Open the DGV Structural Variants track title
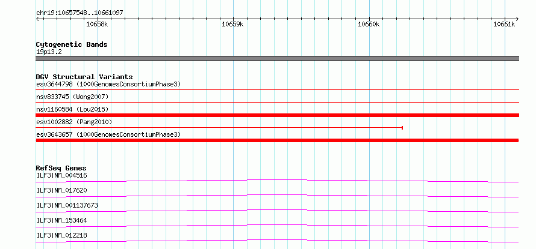This screenshot has height=249, width=536. pos(84,77)
